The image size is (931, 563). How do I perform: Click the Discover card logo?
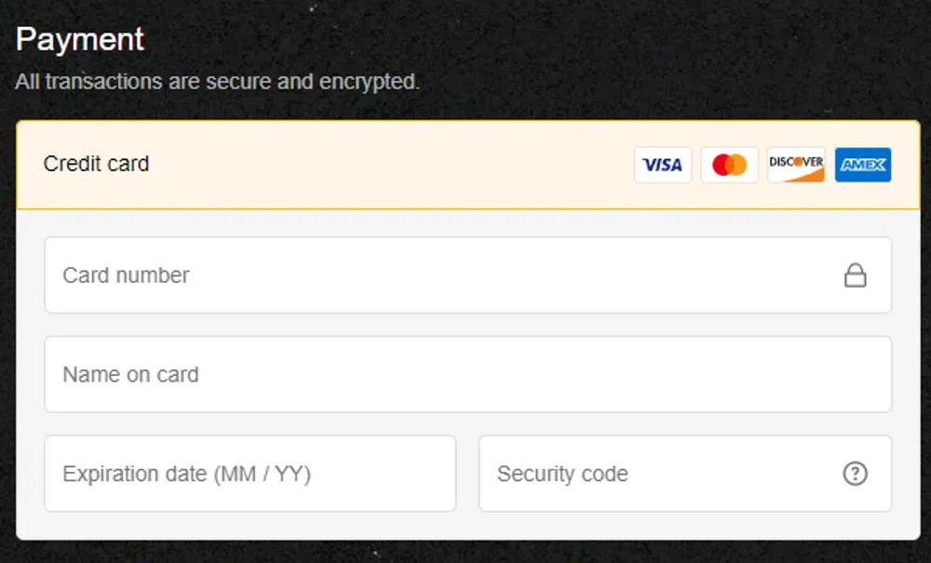point(796,165)
